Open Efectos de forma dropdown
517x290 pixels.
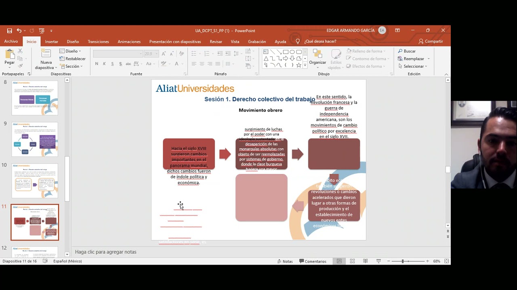366,66
